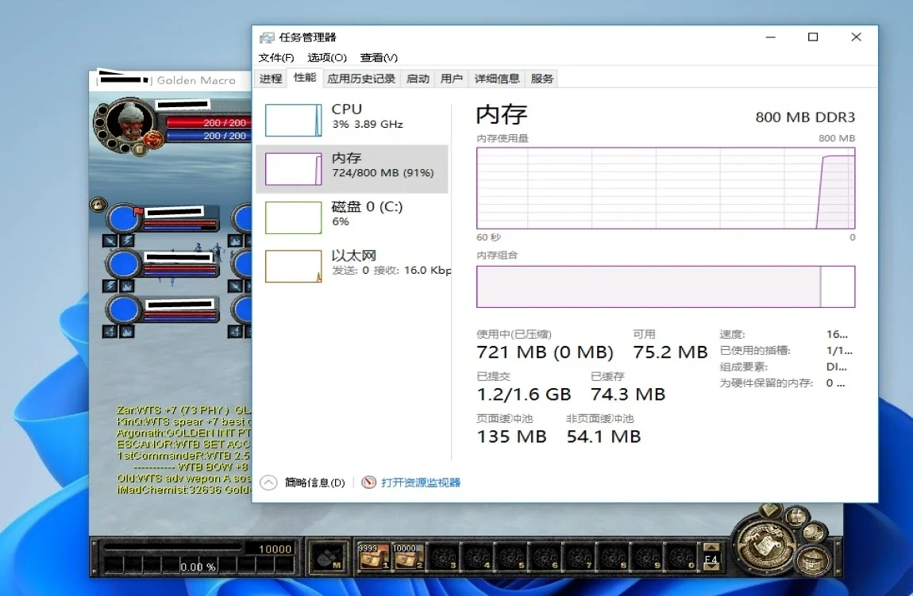Click chat line Argonath:GOLDEN INT PT
Screen dimensions: 913x596
(x=183, y=433)
